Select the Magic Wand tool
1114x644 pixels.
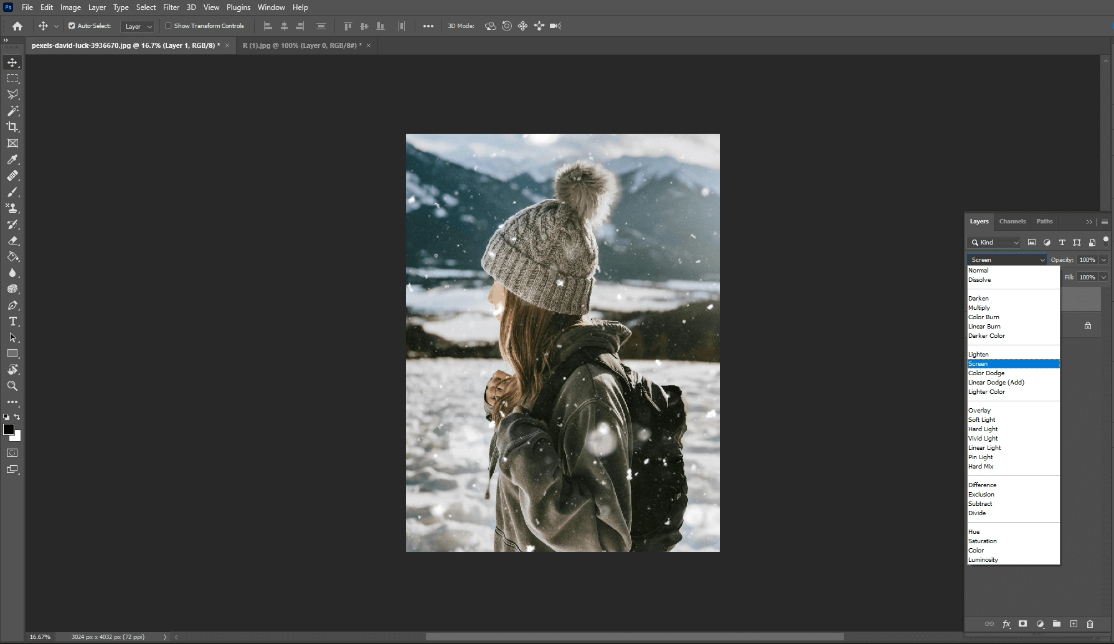click(12, 111)
